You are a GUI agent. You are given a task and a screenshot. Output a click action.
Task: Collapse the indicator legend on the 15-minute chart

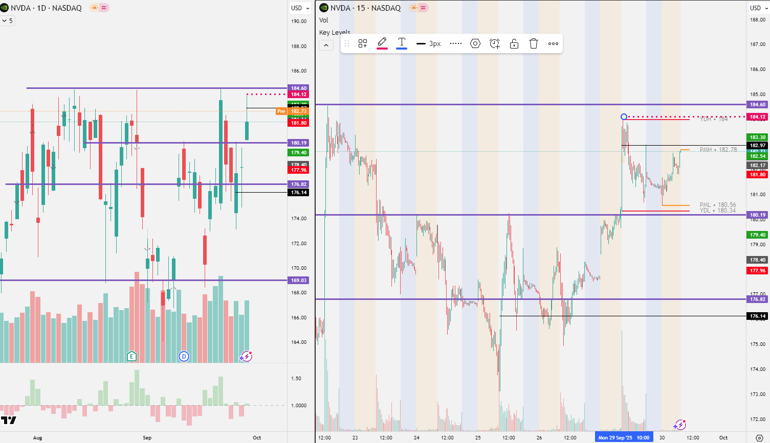pyautogui.click(x=326, y=45)
